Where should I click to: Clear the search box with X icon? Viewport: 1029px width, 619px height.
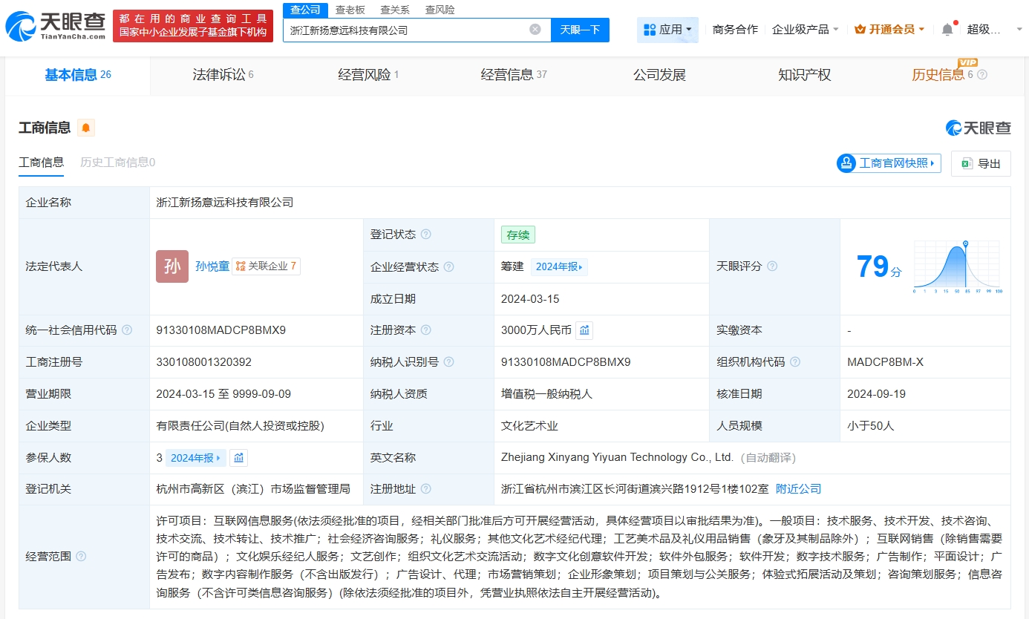point(535,30)
